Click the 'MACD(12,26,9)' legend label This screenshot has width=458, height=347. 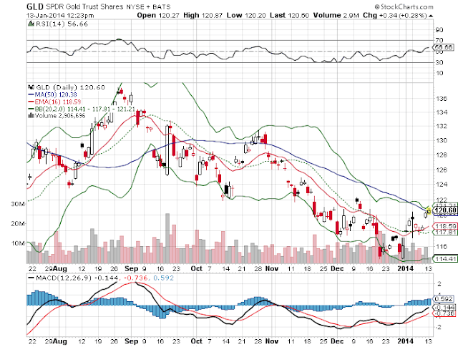65,278
